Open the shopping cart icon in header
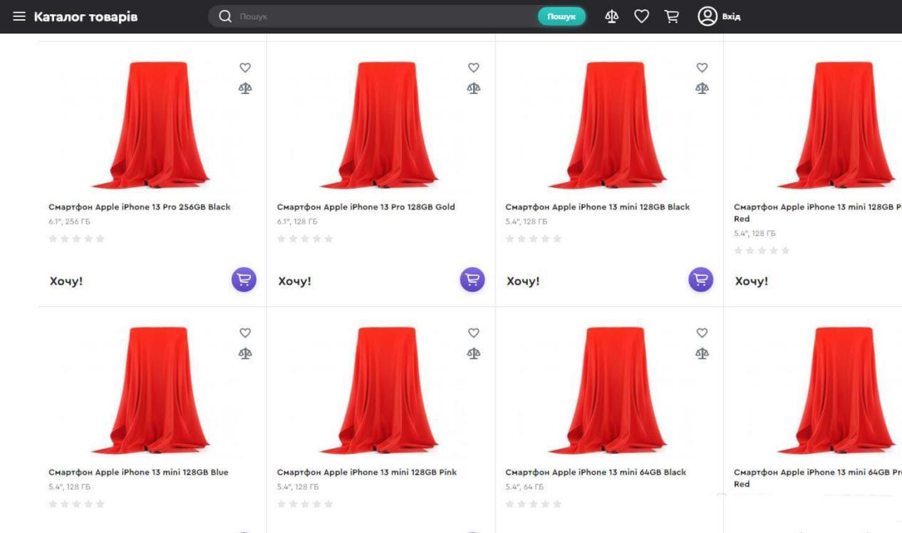 tap(671, 16)
